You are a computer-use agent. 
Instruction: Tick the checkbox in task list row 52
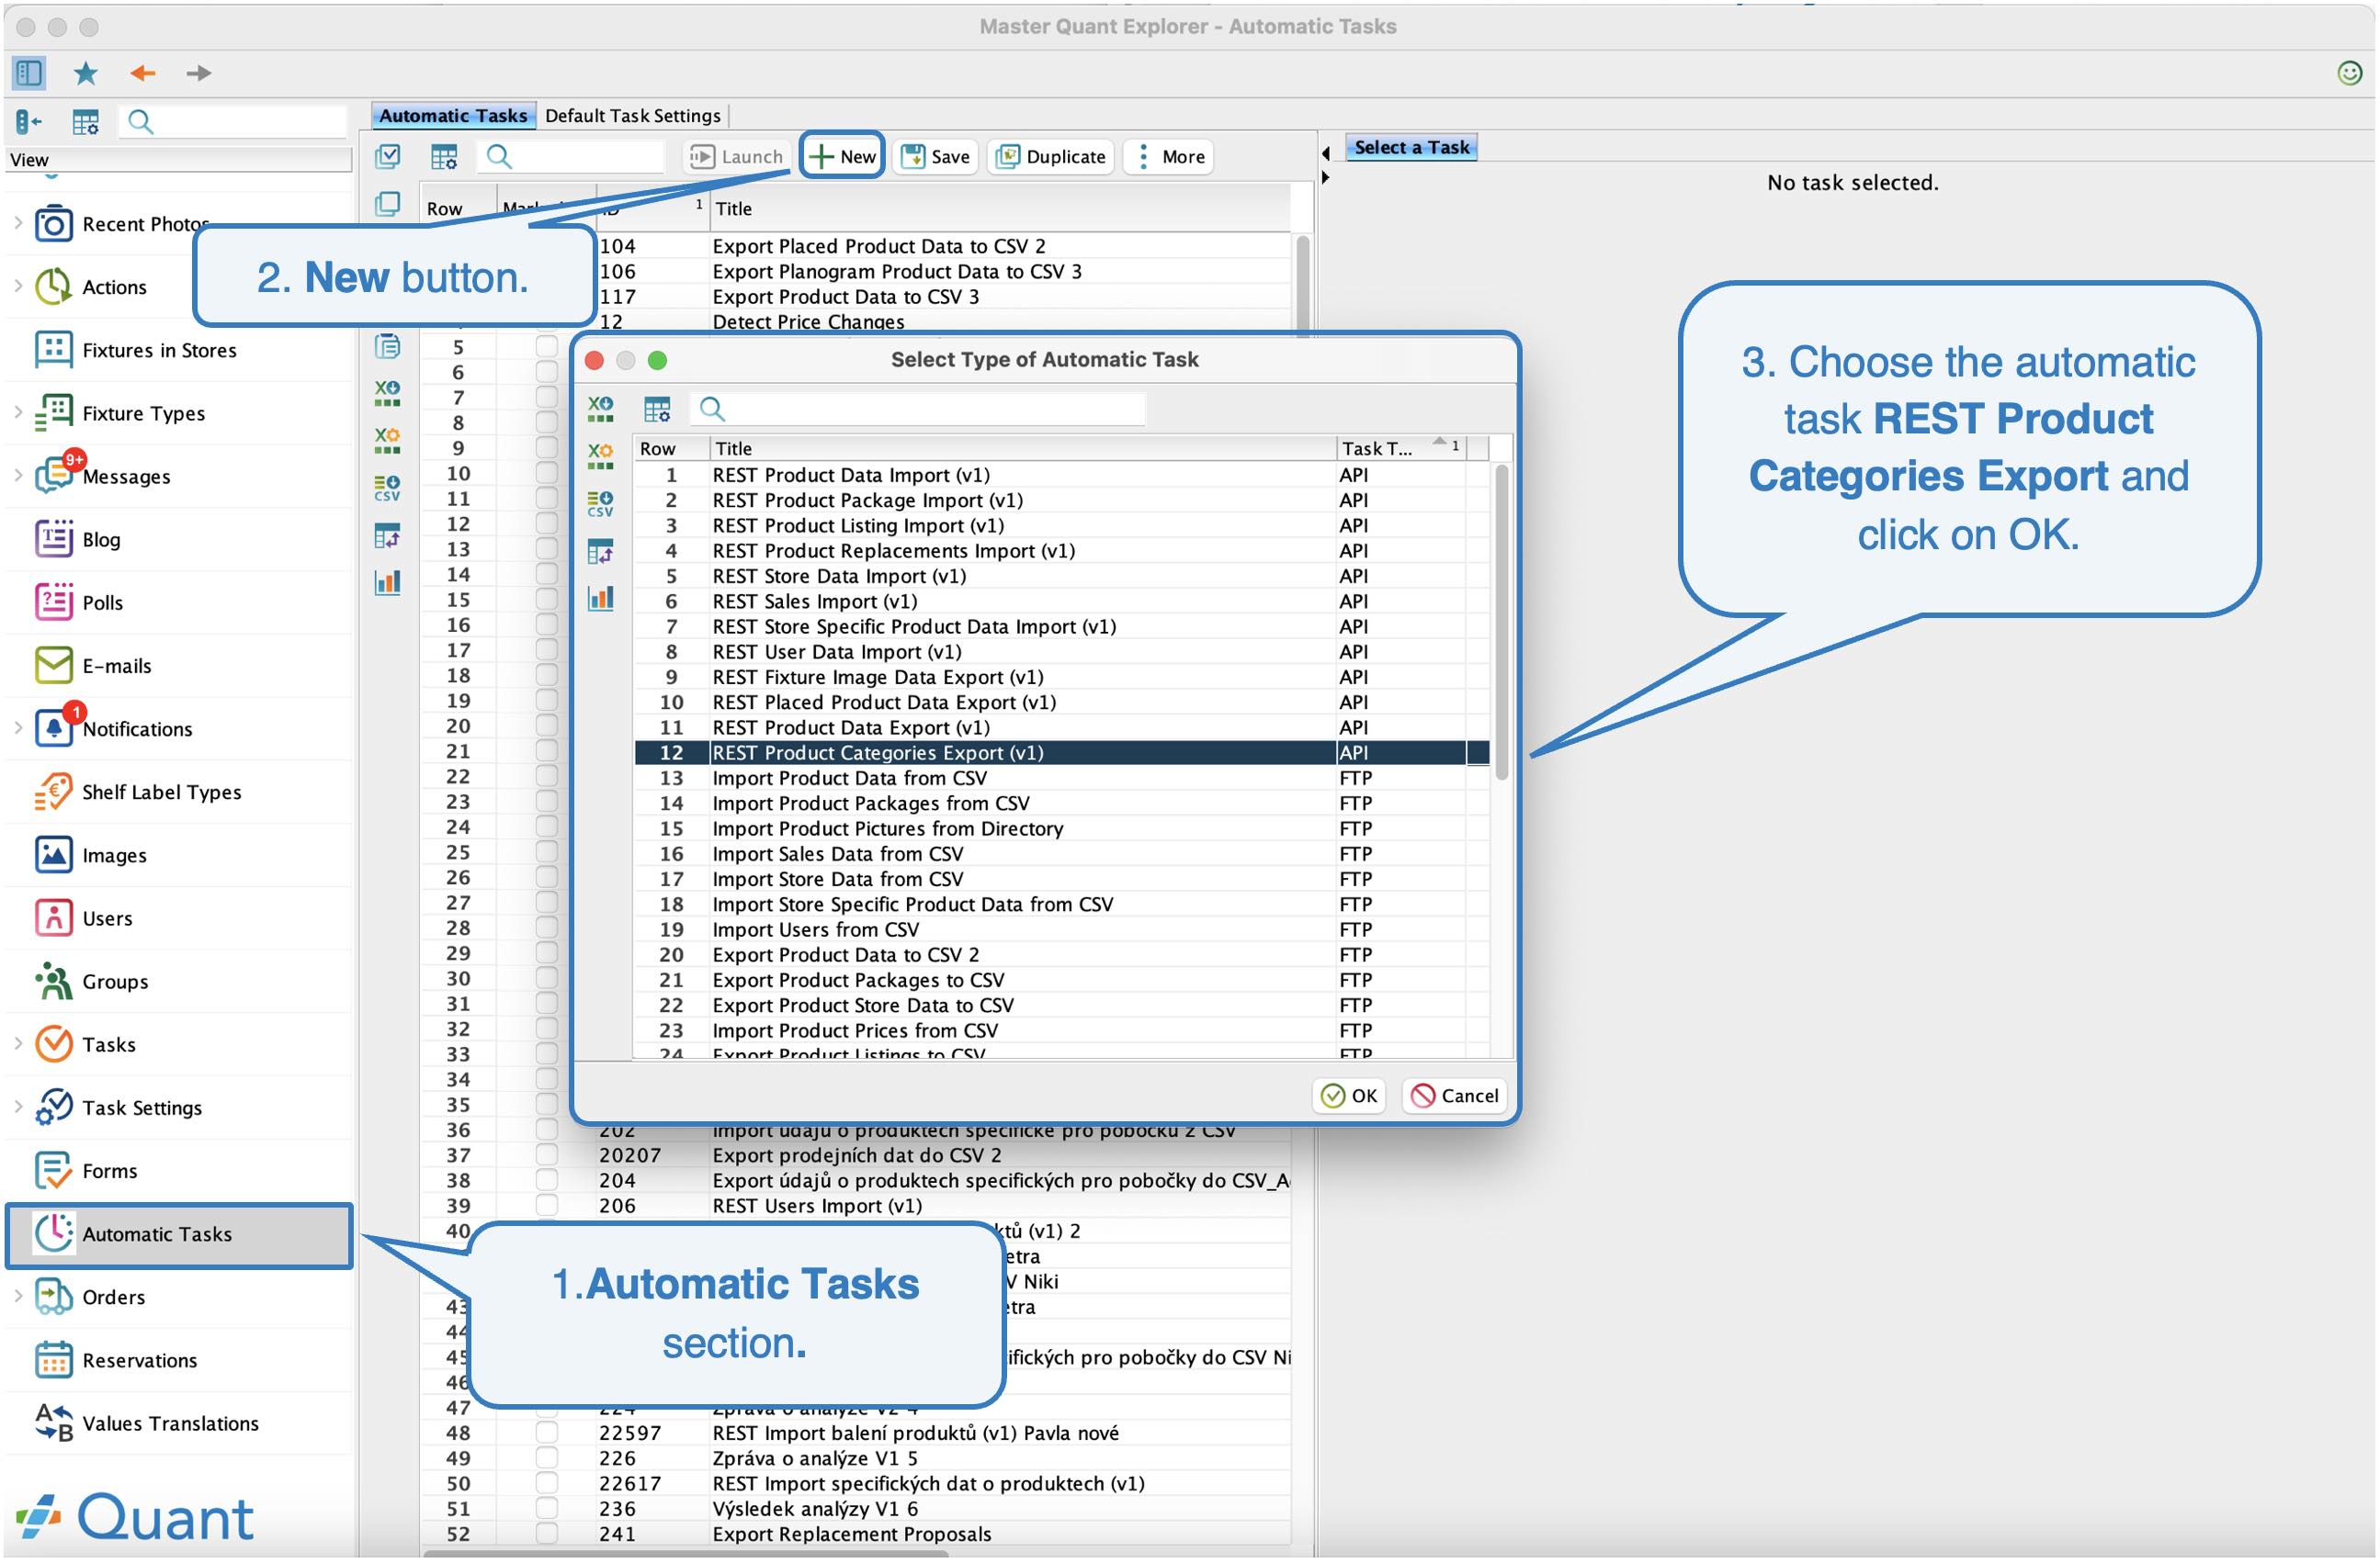pos(546,1533)
